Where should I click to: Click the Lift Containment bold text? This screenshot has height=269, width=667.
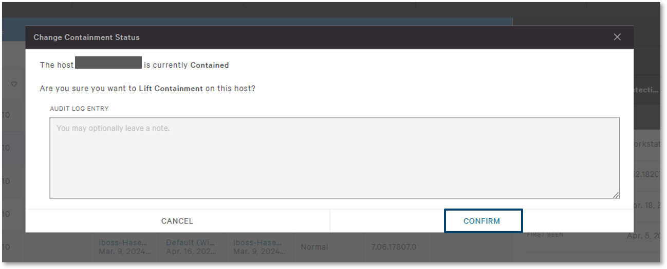click(x=171, y=89)
